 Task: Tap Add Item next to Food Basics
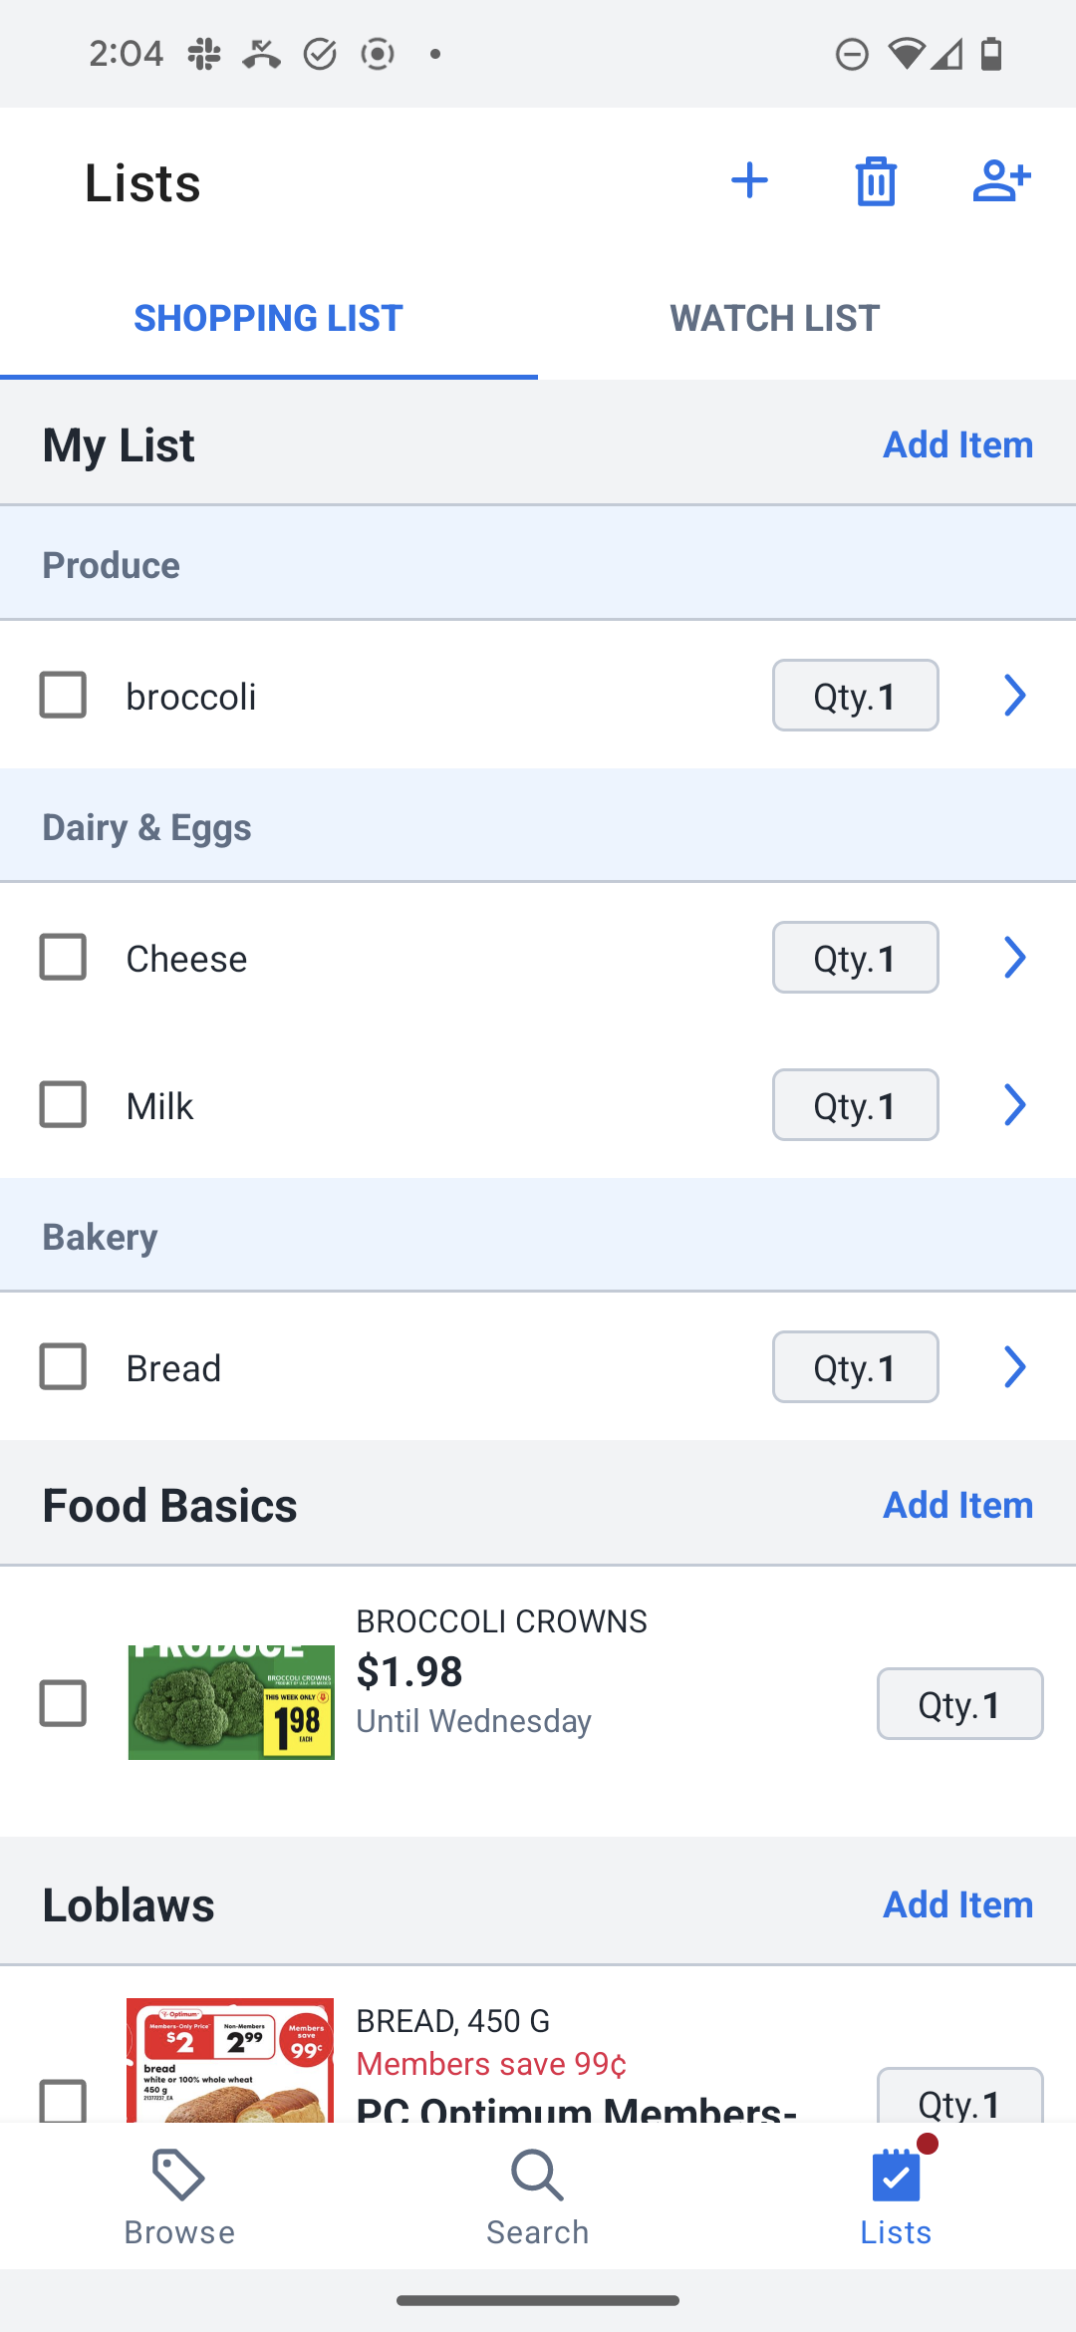[x=958, y=1505]
